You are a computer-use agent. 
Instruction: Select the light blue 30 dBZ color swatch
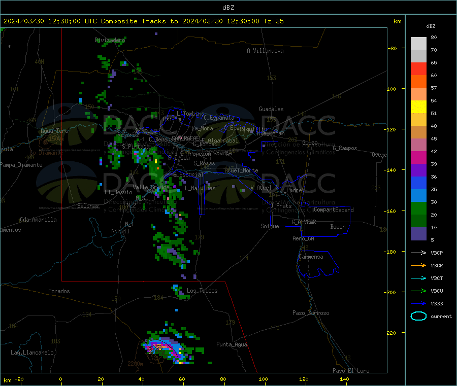tap(418, 196)
